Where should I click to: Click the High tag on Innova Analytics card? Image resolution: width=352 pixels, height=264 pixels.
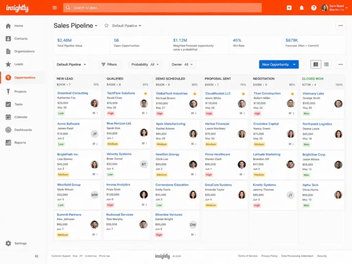pos(110,205)
